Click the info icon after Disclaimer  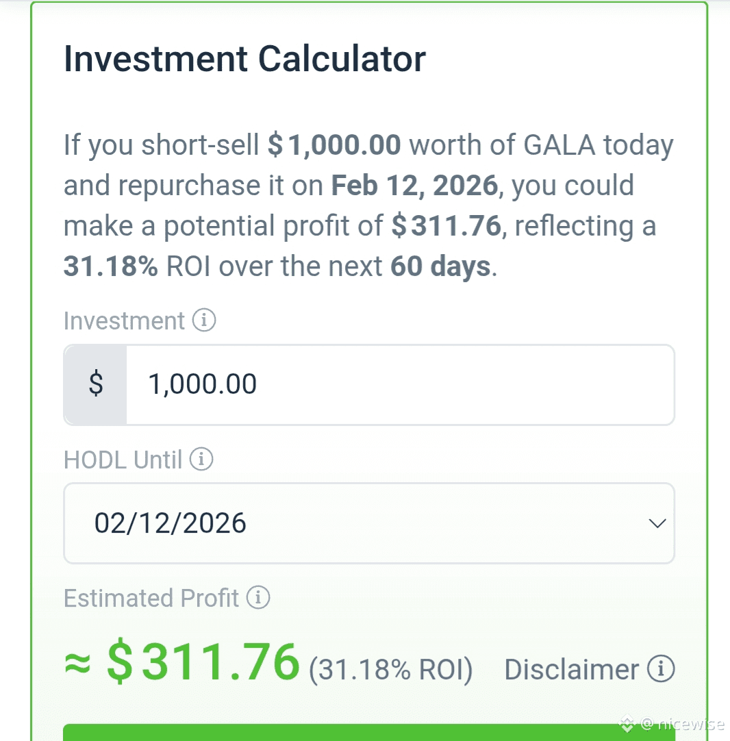pyautogui.click(x=662, y=668)
